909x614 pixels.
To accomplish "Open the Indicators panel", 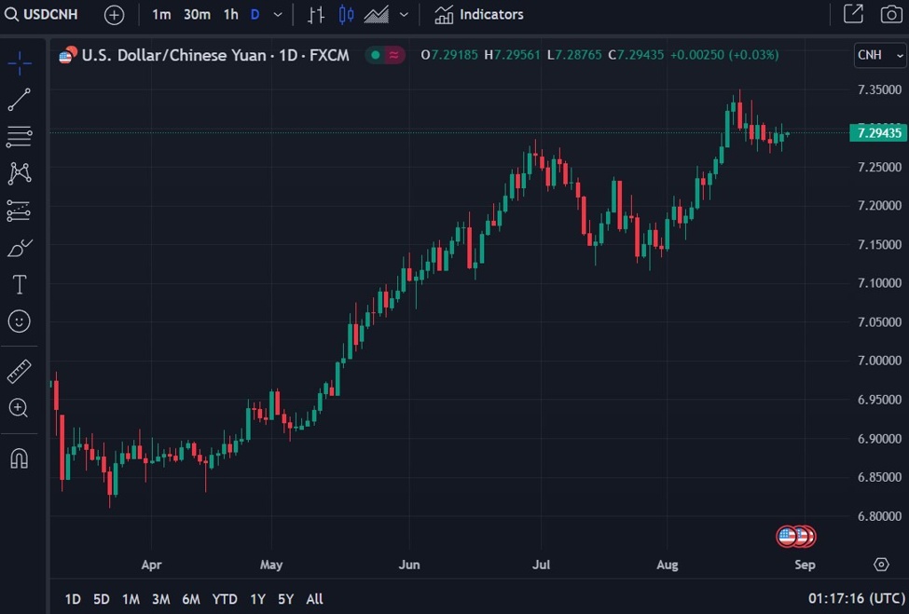I will (478, 14).
